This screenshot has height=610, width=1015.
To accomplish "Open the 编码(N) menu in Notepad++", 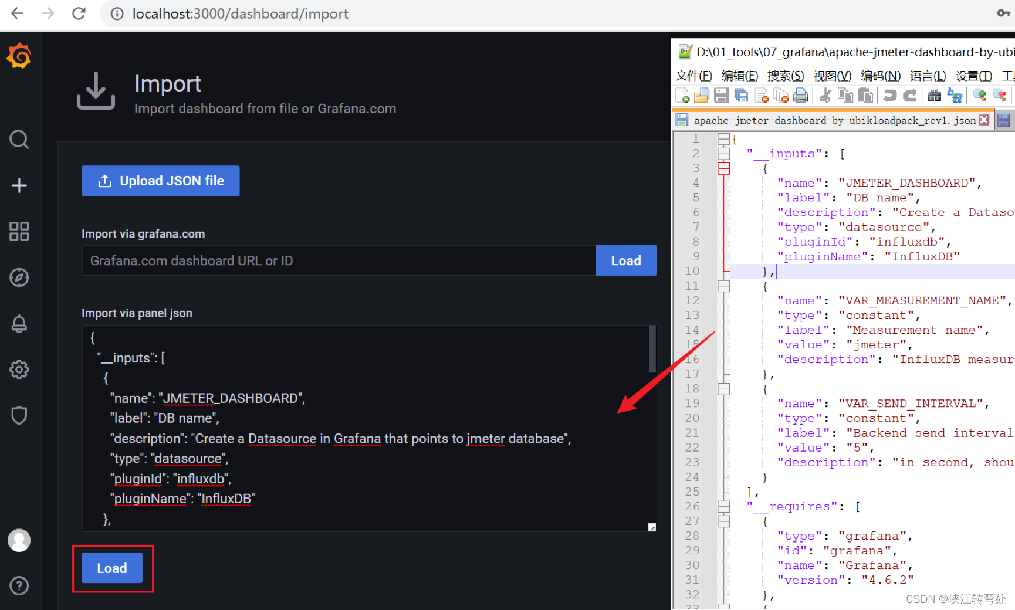I will pos(881,76).
